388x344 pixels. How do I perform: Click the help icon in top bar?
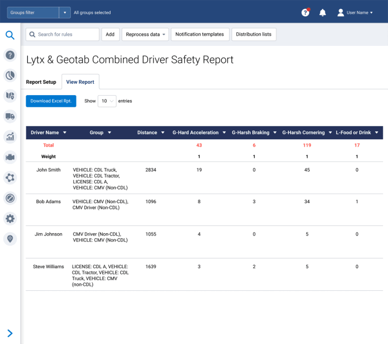tap(305, 12)
